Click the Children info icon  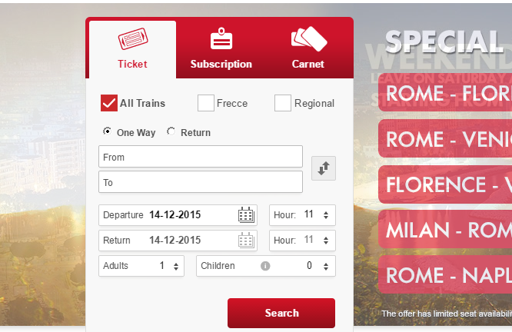pyautogui.click(x=265, y=266)
